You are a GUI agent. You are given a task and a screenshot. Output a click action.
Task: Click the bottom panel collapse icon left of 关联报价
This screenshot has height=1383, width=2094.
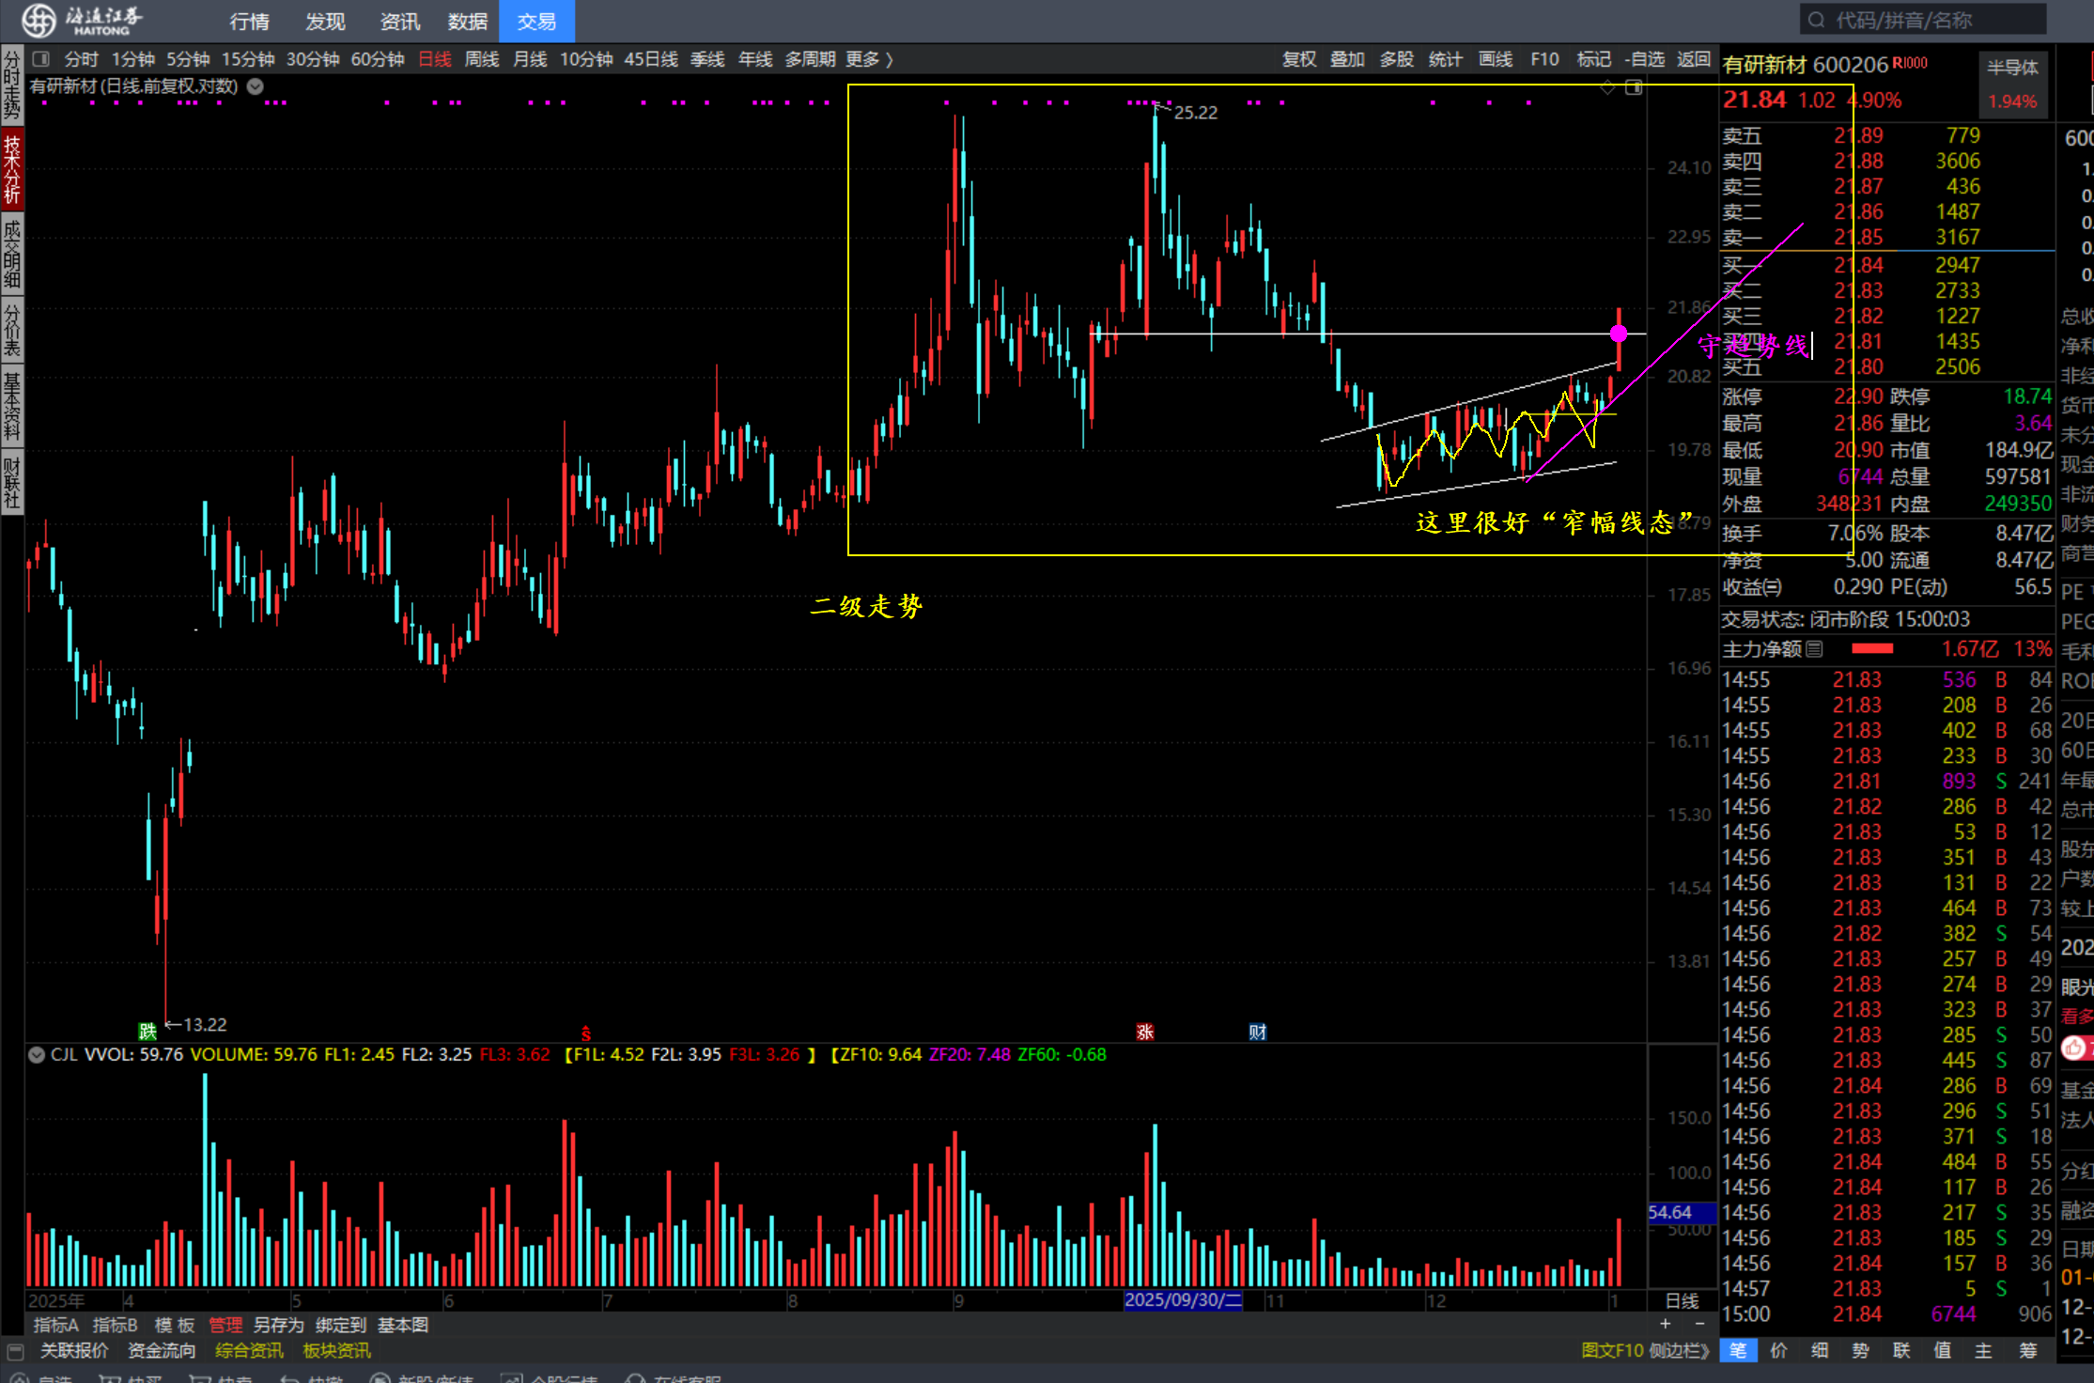(x=15, y=1351)
